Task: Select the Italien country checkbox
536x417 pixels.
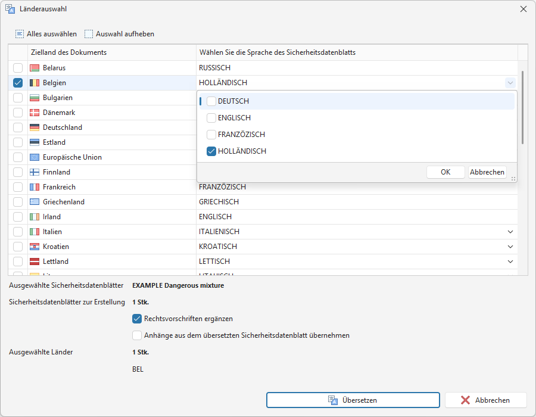Action: pos(18,232)
